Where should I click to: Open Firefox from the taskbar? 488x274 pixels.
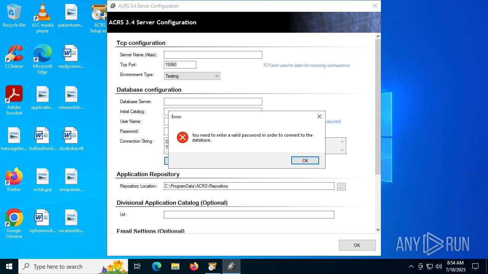pos(194,266)
